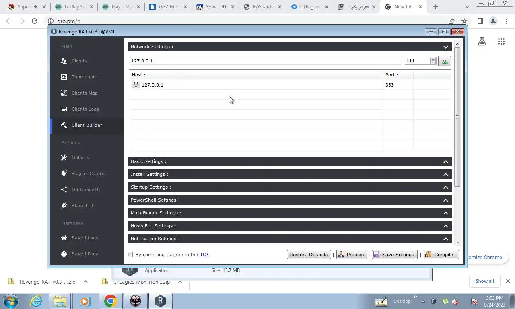Viewport: 515px width, 309px height.
Task: Open the Chrome profile avatar menu
Action: click(493, 21)
